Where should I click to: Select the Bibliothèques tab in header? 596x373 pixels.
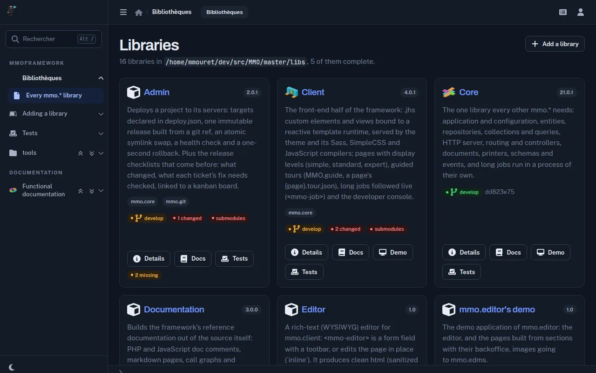[224, 12]
